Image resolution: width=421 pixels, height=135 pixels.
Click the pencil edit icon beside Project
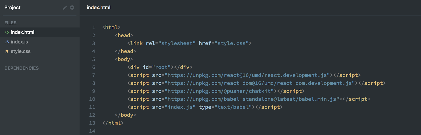pos(65,8)
